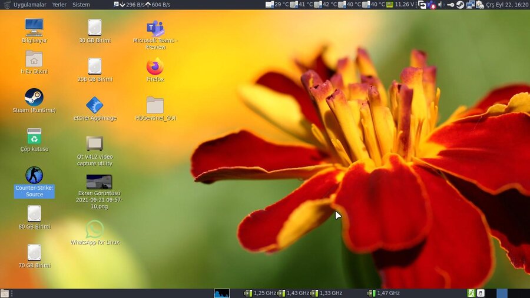This screenshot has width=530, height=298.
Task: Click the Bilgisayar computer icon
Action: [34, 27]
